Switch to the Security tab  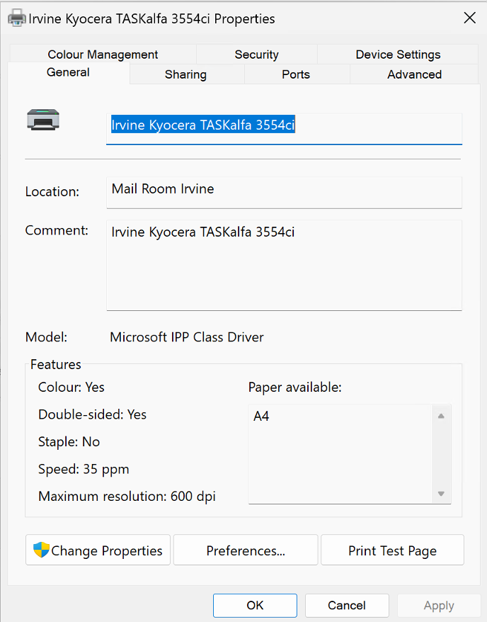point(256,55)
